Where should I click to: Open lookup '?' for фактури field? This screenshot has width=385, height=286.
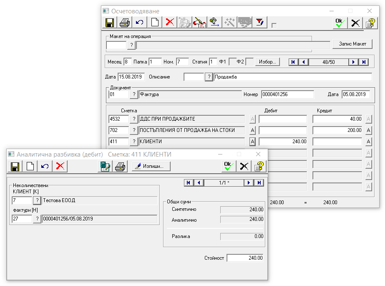(37, 219)
